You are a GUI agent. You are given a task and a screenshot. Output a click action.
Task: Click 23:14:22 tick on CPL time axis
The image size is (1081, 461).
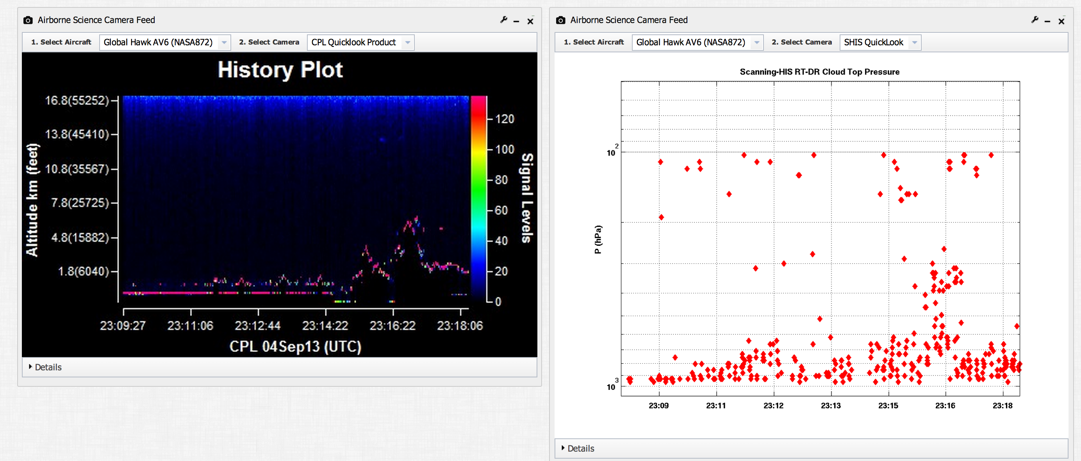coord(325,325)
